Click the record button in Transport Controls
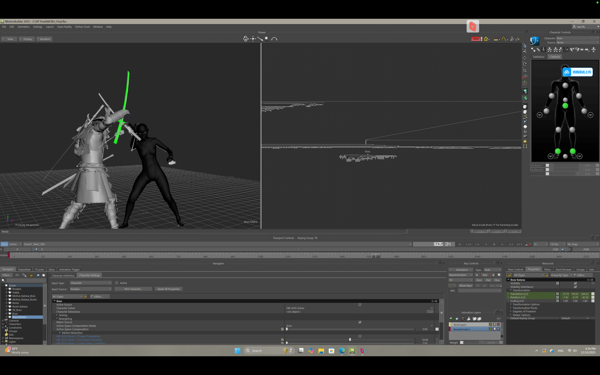 coord(460,244)
